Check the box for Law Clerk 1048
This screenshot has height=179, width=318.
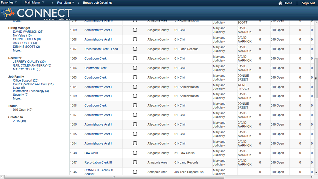point(135,153)
